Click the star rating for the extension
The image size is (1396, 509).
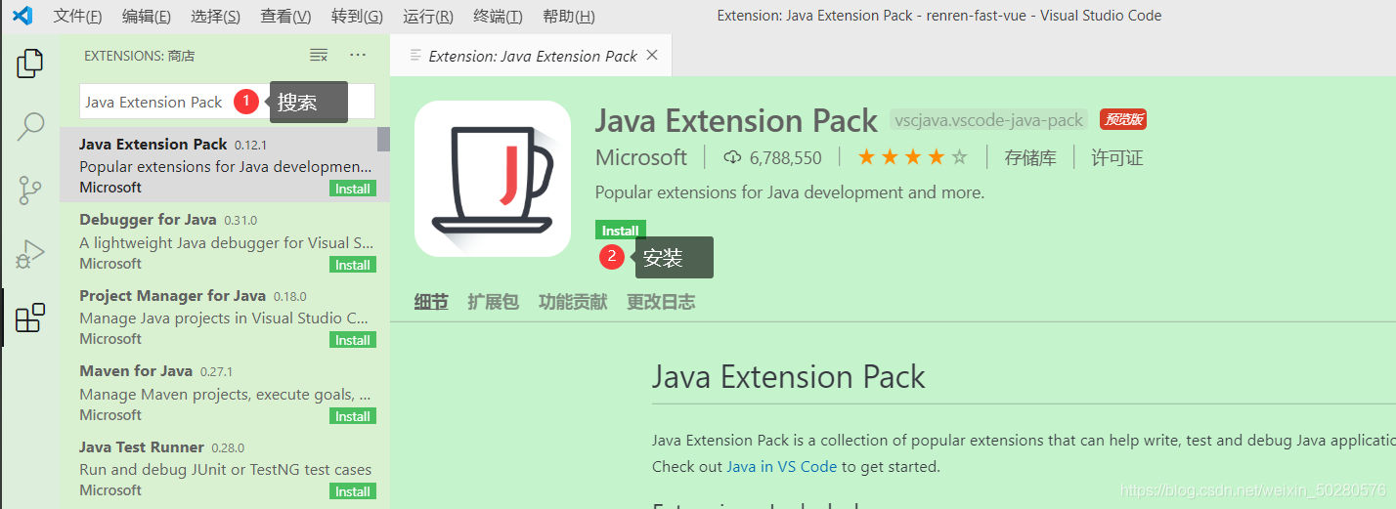click(x=913, y=157)
